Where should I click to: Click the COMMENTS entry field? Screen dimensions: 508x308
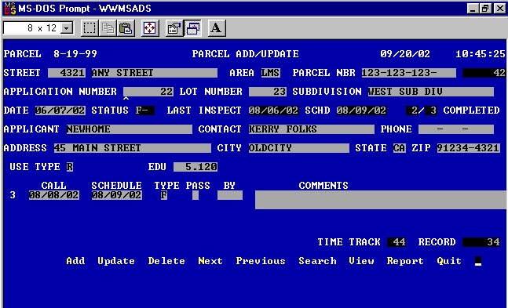click(x=382, y=200)
